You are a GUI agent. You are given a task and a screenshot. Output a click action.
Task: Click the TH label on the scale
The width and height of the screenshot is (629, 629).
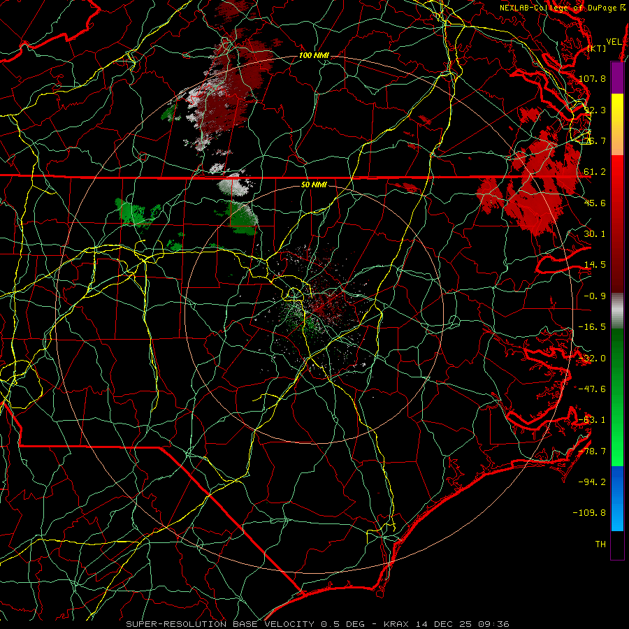(600, 544)
